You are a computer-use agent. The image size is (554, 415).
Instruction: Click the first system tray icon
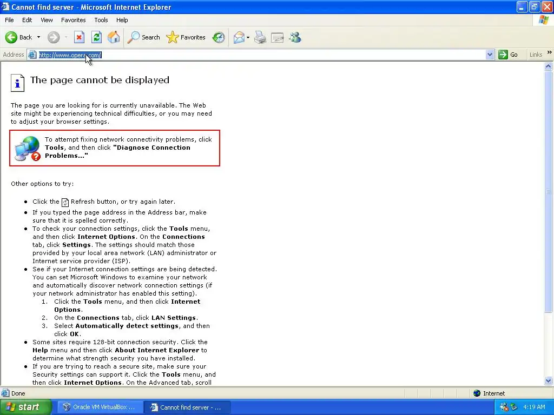pyautogui.click(x=504, y=407)
